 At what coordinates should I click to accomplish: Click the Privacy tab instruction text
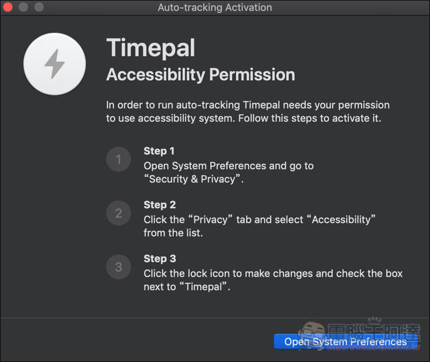[260, 226]
